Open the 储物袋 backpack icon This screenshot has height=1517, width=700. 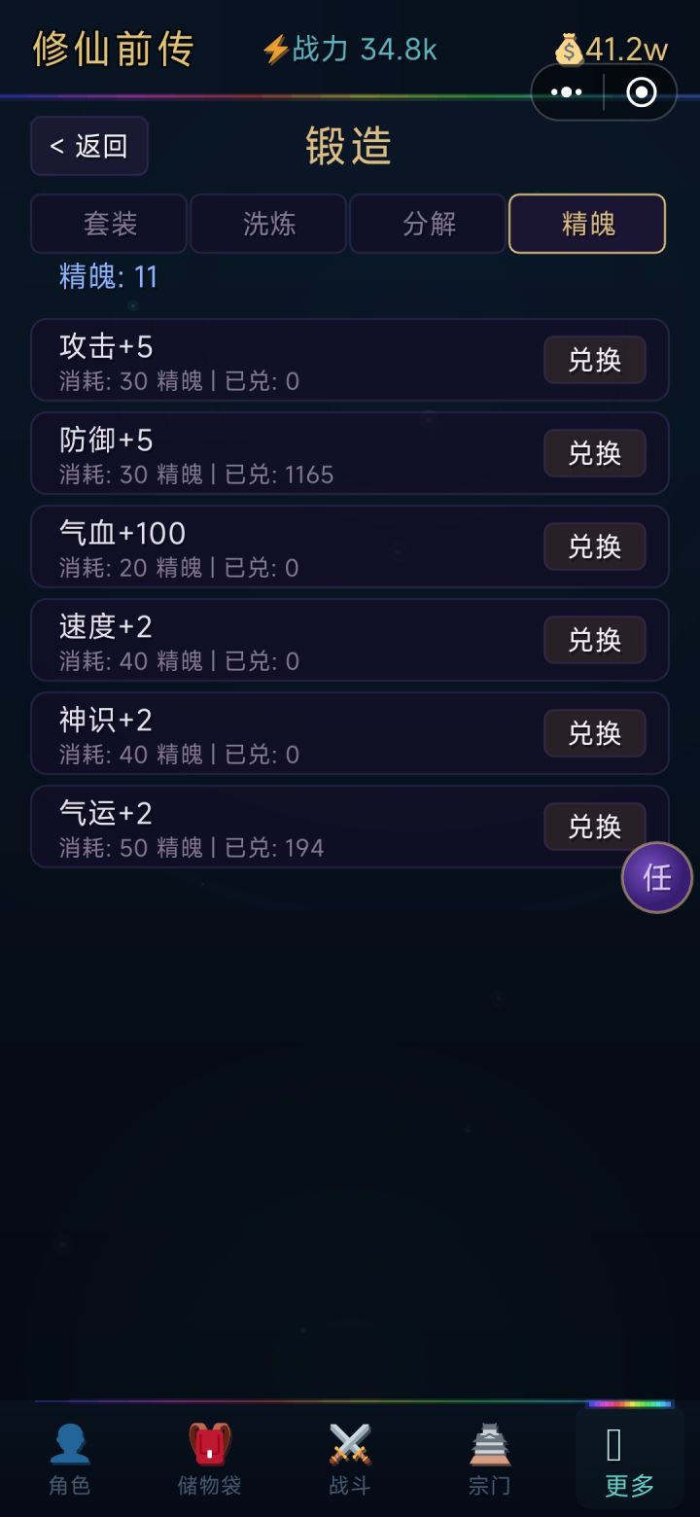pyautogui.click(x=209, y=1444)
